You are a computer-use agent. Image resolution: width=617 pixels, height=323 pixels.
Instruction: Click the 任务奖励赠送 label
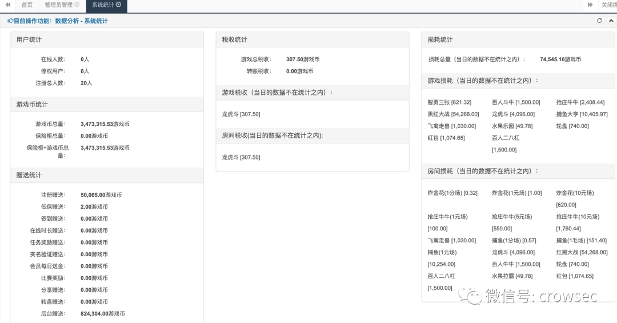(47, 242)
